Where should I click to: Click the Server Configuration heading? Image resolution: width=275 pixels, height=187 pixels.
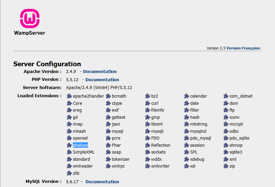[x=47, y=64]
